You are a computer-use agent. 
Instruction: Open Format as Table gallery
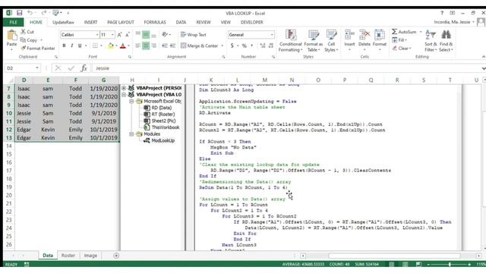tap(314, 41)
